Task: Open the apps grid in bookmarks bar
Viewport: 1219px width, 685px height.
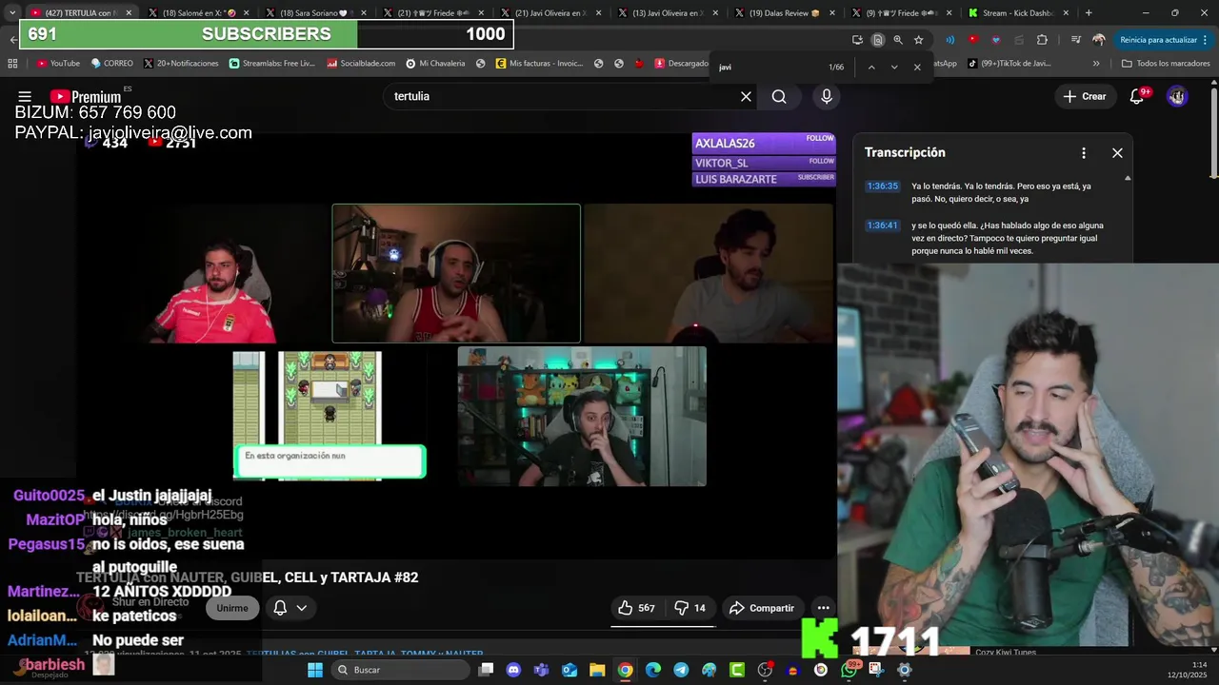Action: [12, 64]
